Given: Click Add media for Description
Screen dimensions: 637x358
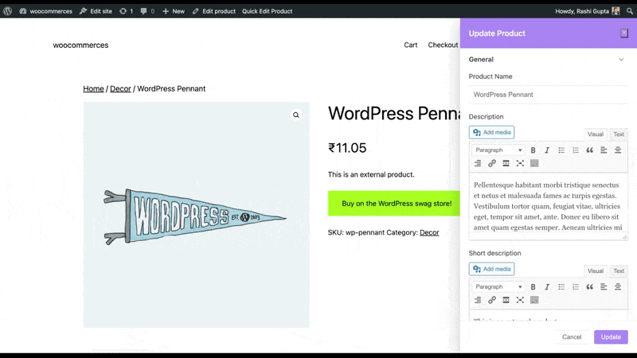Looking at the screenshot, I should 491,132.
